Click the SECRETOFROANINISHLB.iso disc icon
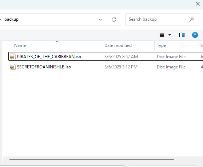 13,67
